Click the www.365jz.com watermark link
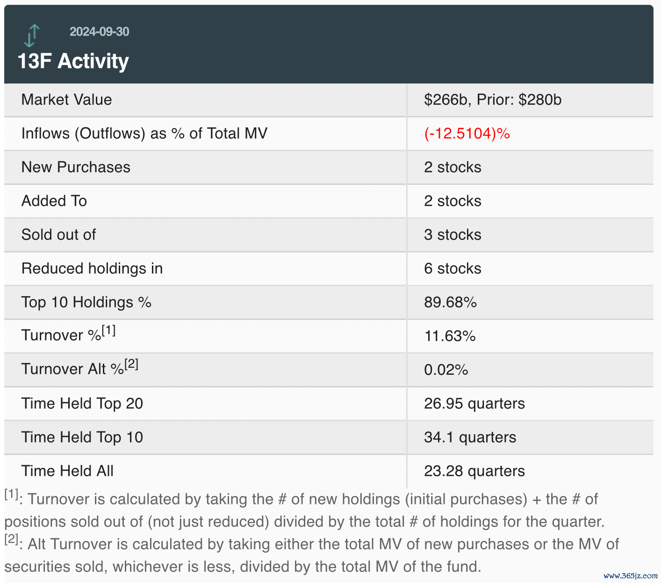Image resolution: width=661 pixels, height=583 pixels. [x=630, y=576]
